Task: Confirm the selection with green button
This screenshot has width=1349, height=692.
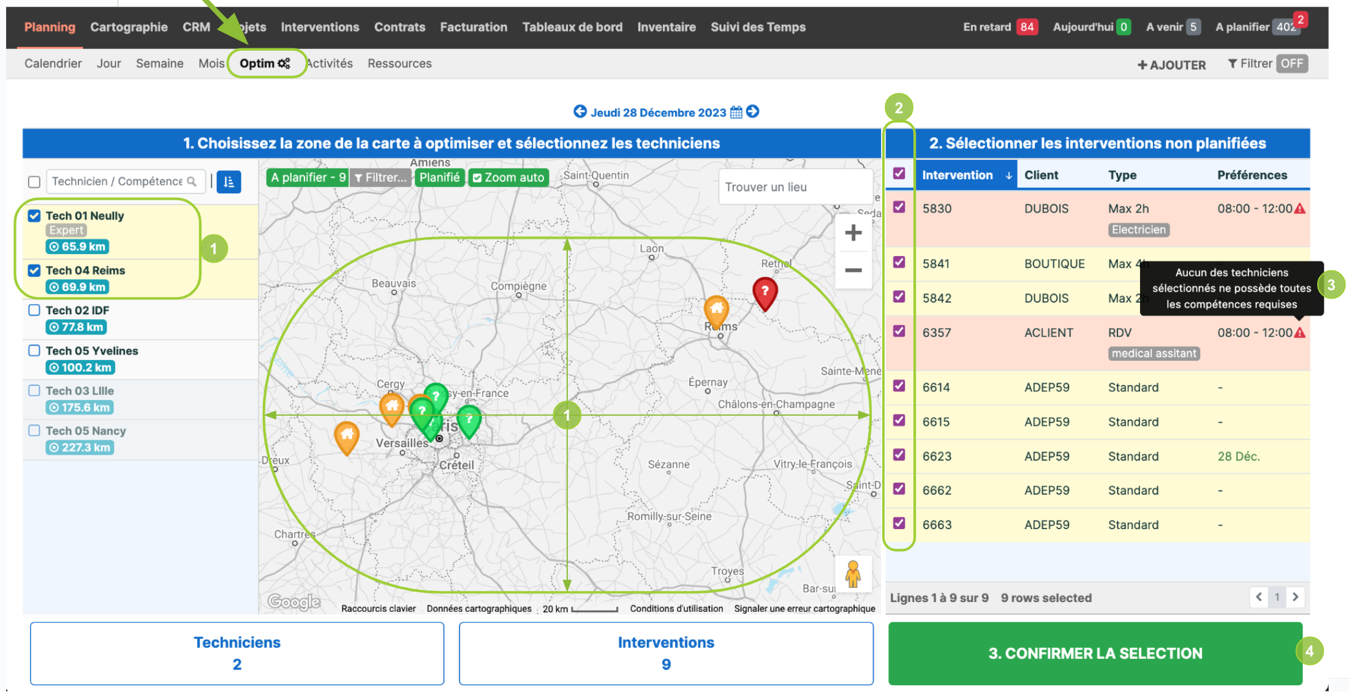Action: point(1095,653)
